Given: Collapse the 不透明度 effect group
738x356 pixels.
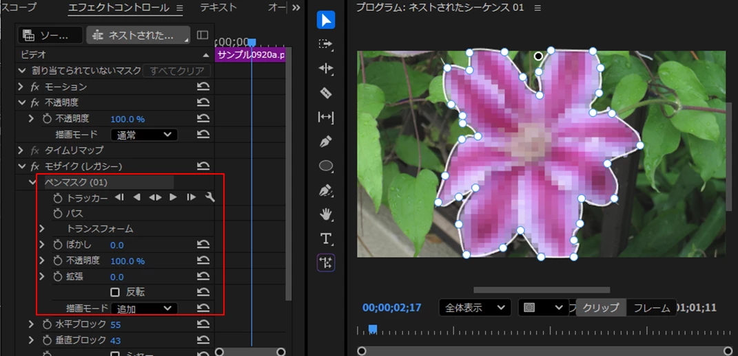Looking at the screenshot, I should 21,102.
